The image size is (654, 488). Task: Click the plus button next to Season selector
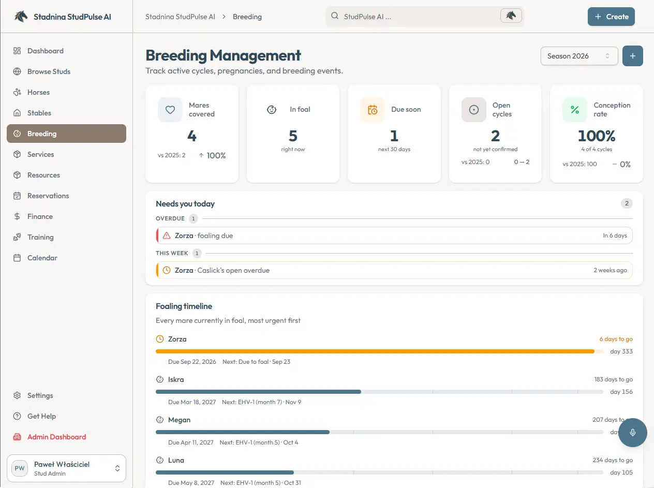tap(633, 56)
